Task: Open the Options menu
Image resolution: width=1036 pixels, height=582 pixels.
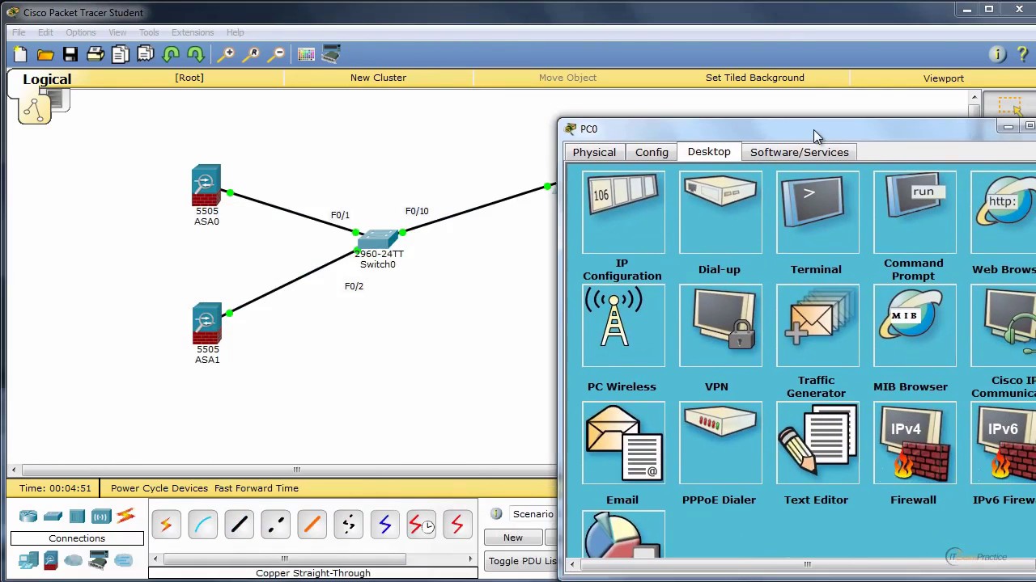Action: click(x=80, y=32)
